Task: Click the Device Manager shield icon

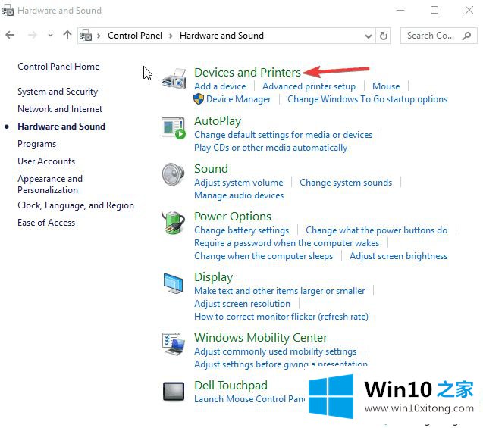Action: pyautogui.click(x=199, y=99)
